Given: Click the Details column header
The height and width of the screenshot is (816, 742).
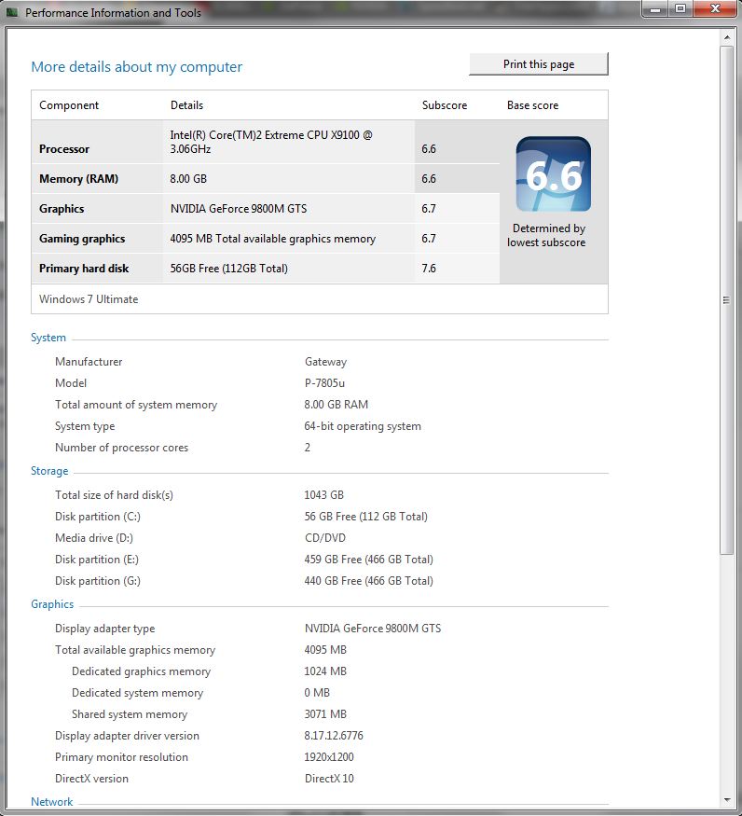Looking at the screenshot, I should [x=186, y=105].
